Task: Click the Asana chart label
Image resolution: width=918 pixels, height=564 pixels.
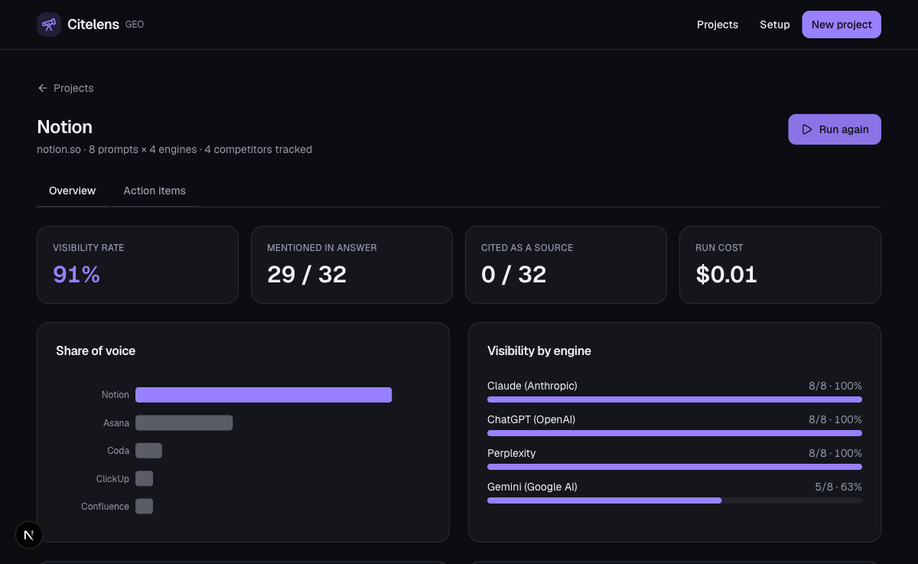Action: [x=116, y=422]
